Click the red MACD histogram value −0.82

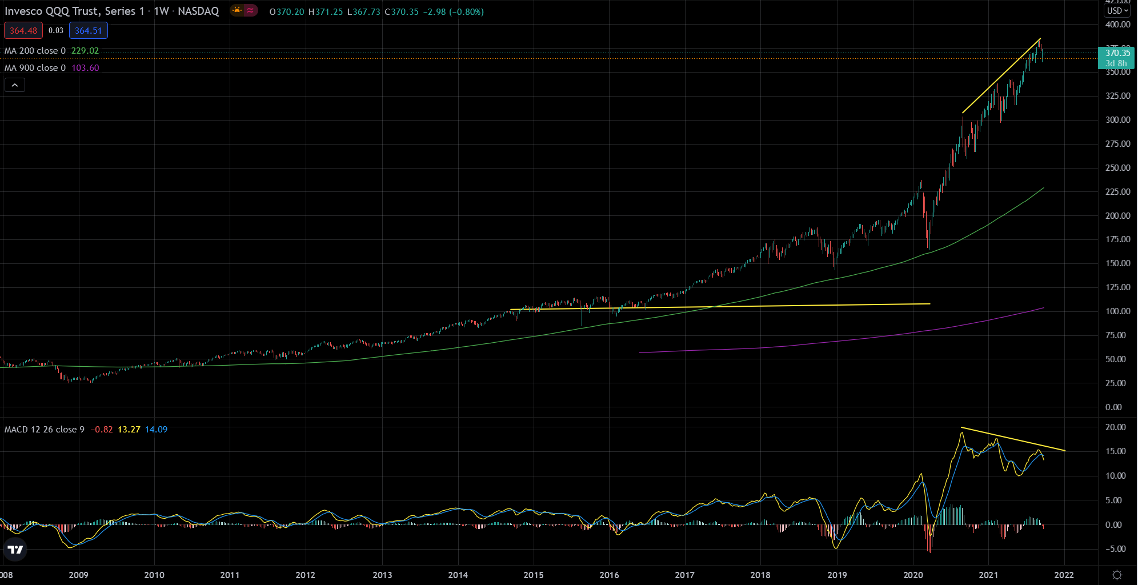(102, 430)
